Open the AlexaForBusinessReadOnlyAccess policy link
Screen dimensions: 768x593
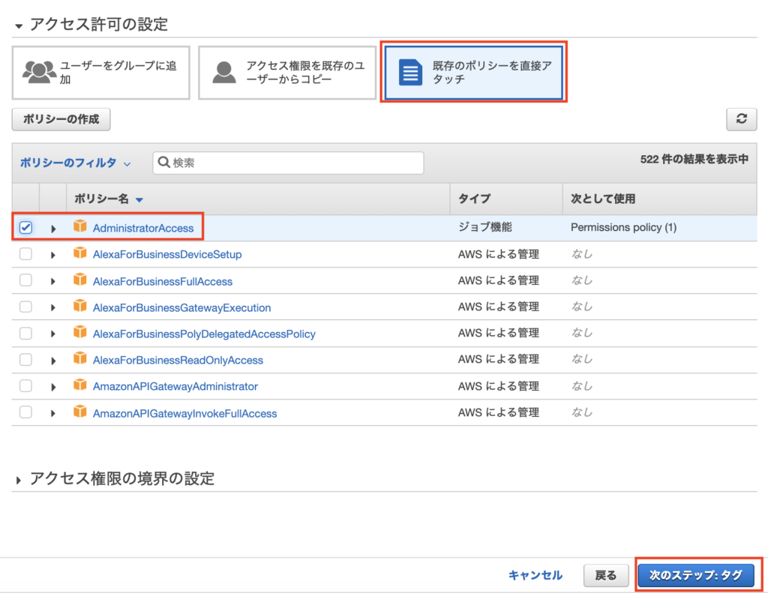click(178, 360)
